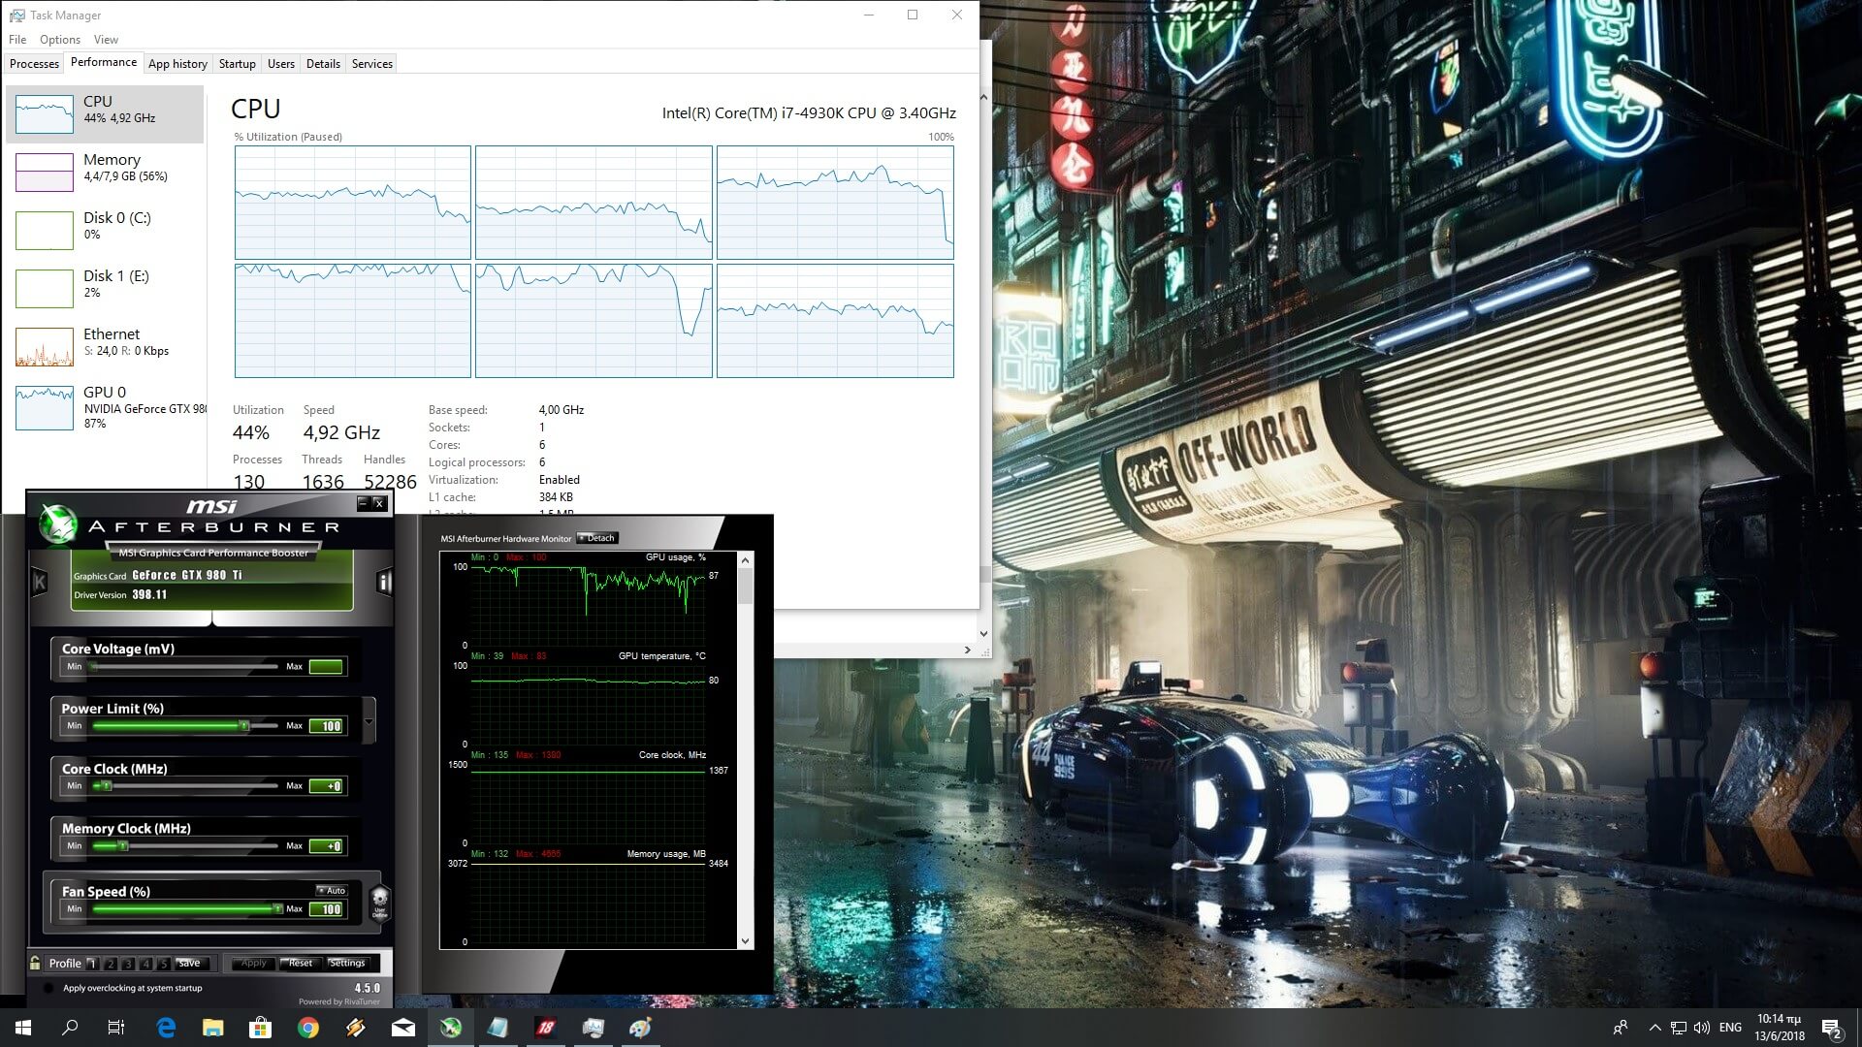Open MSI Afterburner taskbar icon

pyautogui.click(x=451, y=1028)
